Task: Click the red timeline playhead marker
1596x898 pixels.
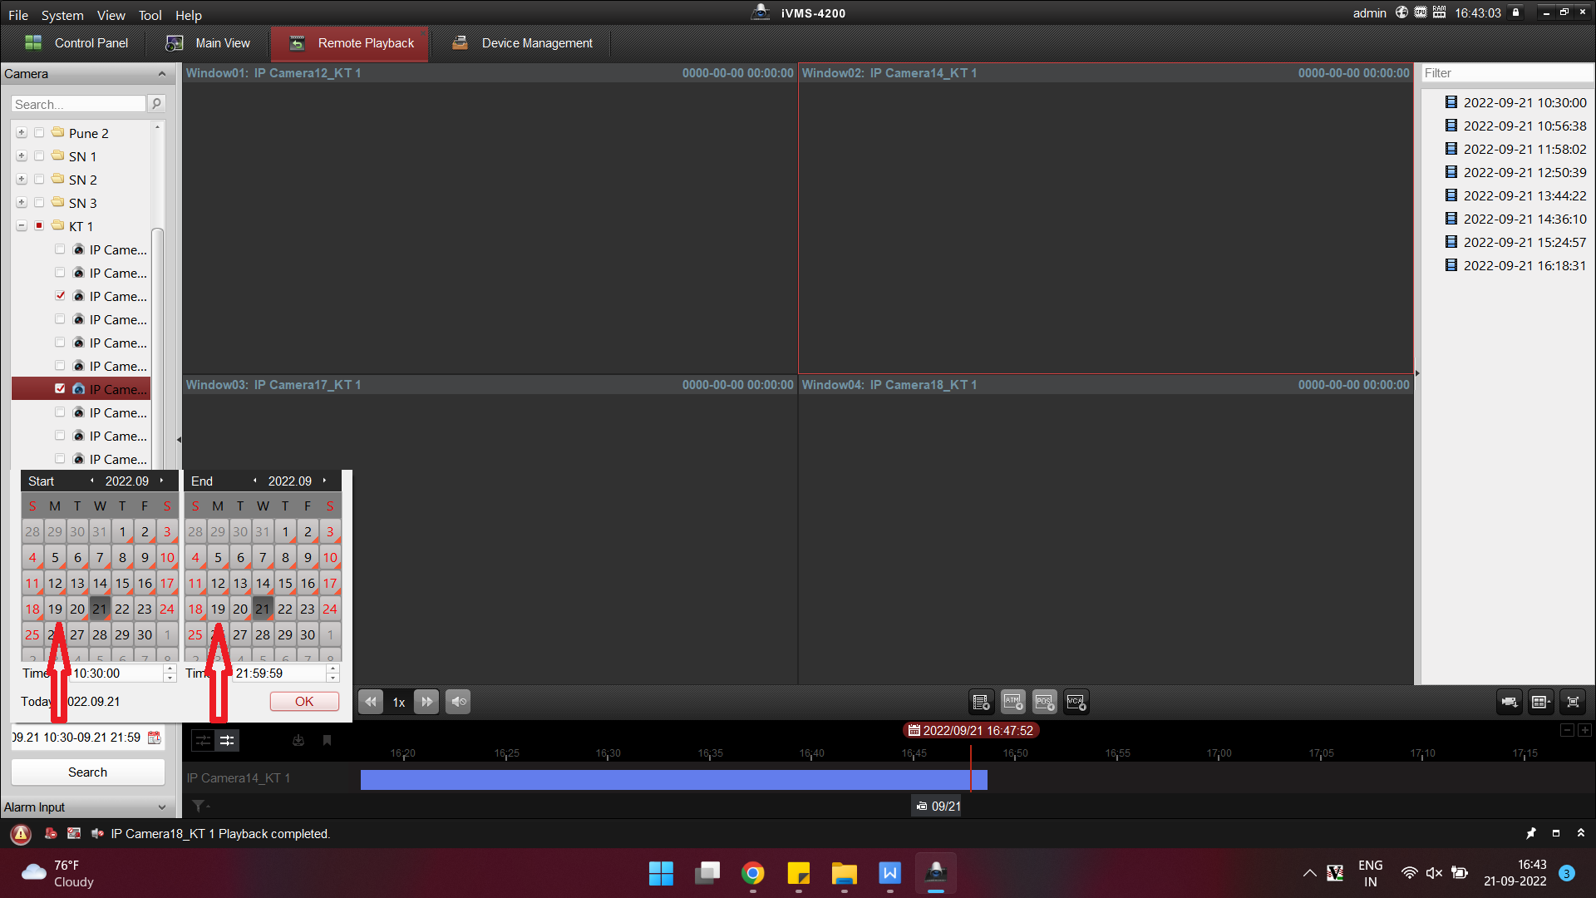Action: point(970,769)
